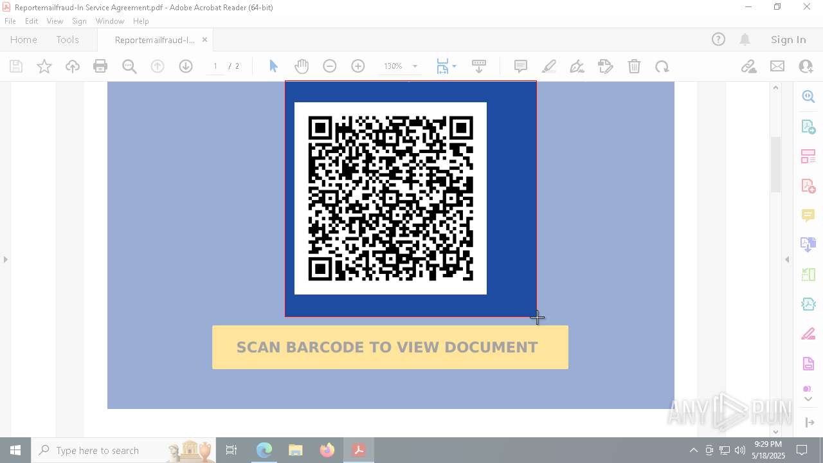The height and width of the screenshot is (463, 823).
Task: Rotate the page with the circular arrow icon
Action: coord(662,66)
